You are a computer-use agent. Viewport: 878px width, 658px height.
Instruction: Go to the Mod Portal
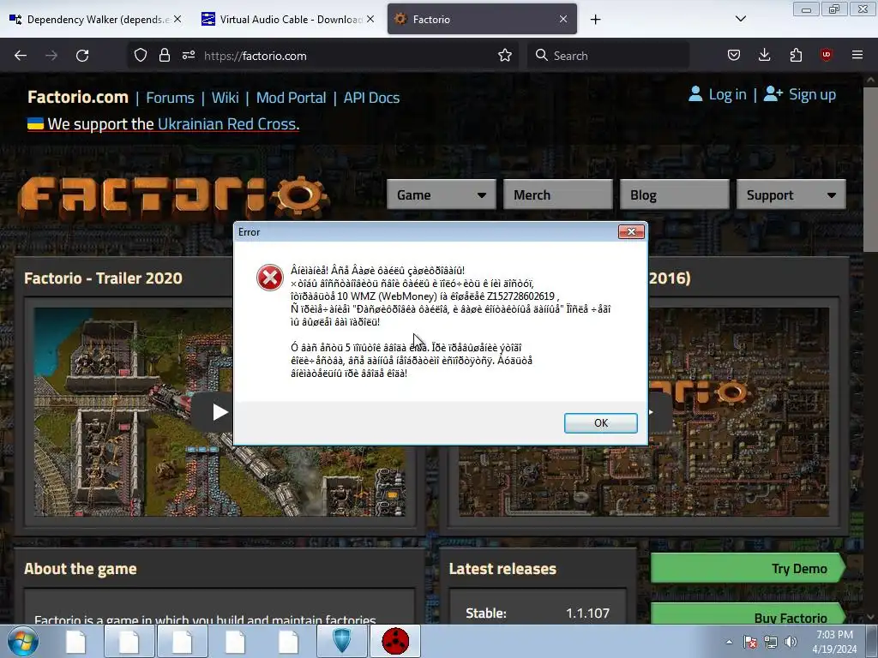292,98
